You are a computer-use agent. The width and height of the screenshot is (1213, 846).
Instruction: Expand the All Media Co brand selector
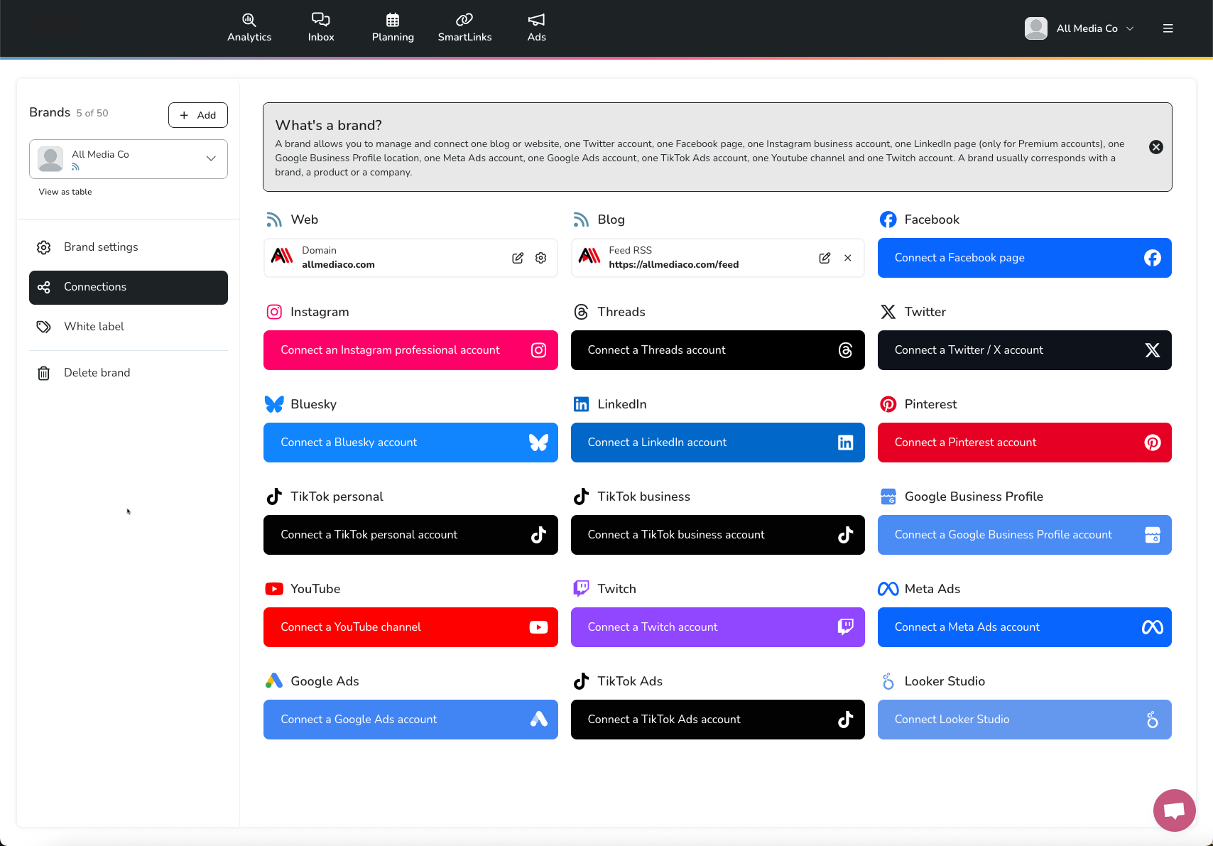pyautogui.click(x=129, y=158)
